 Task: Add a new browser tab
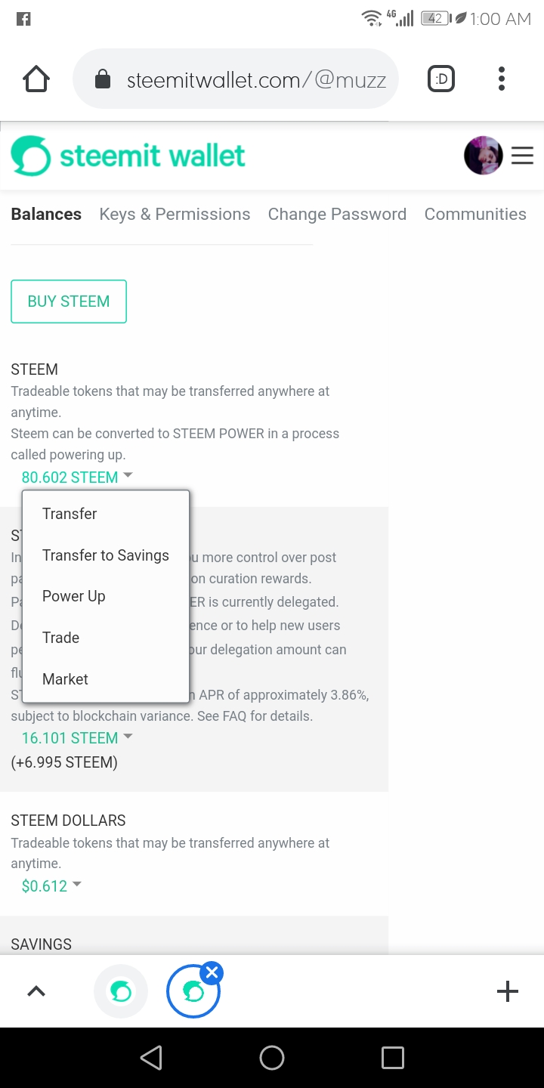tap(508, 991)
